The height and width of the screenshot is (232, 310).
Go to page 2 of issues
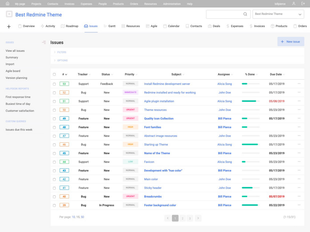183,218
